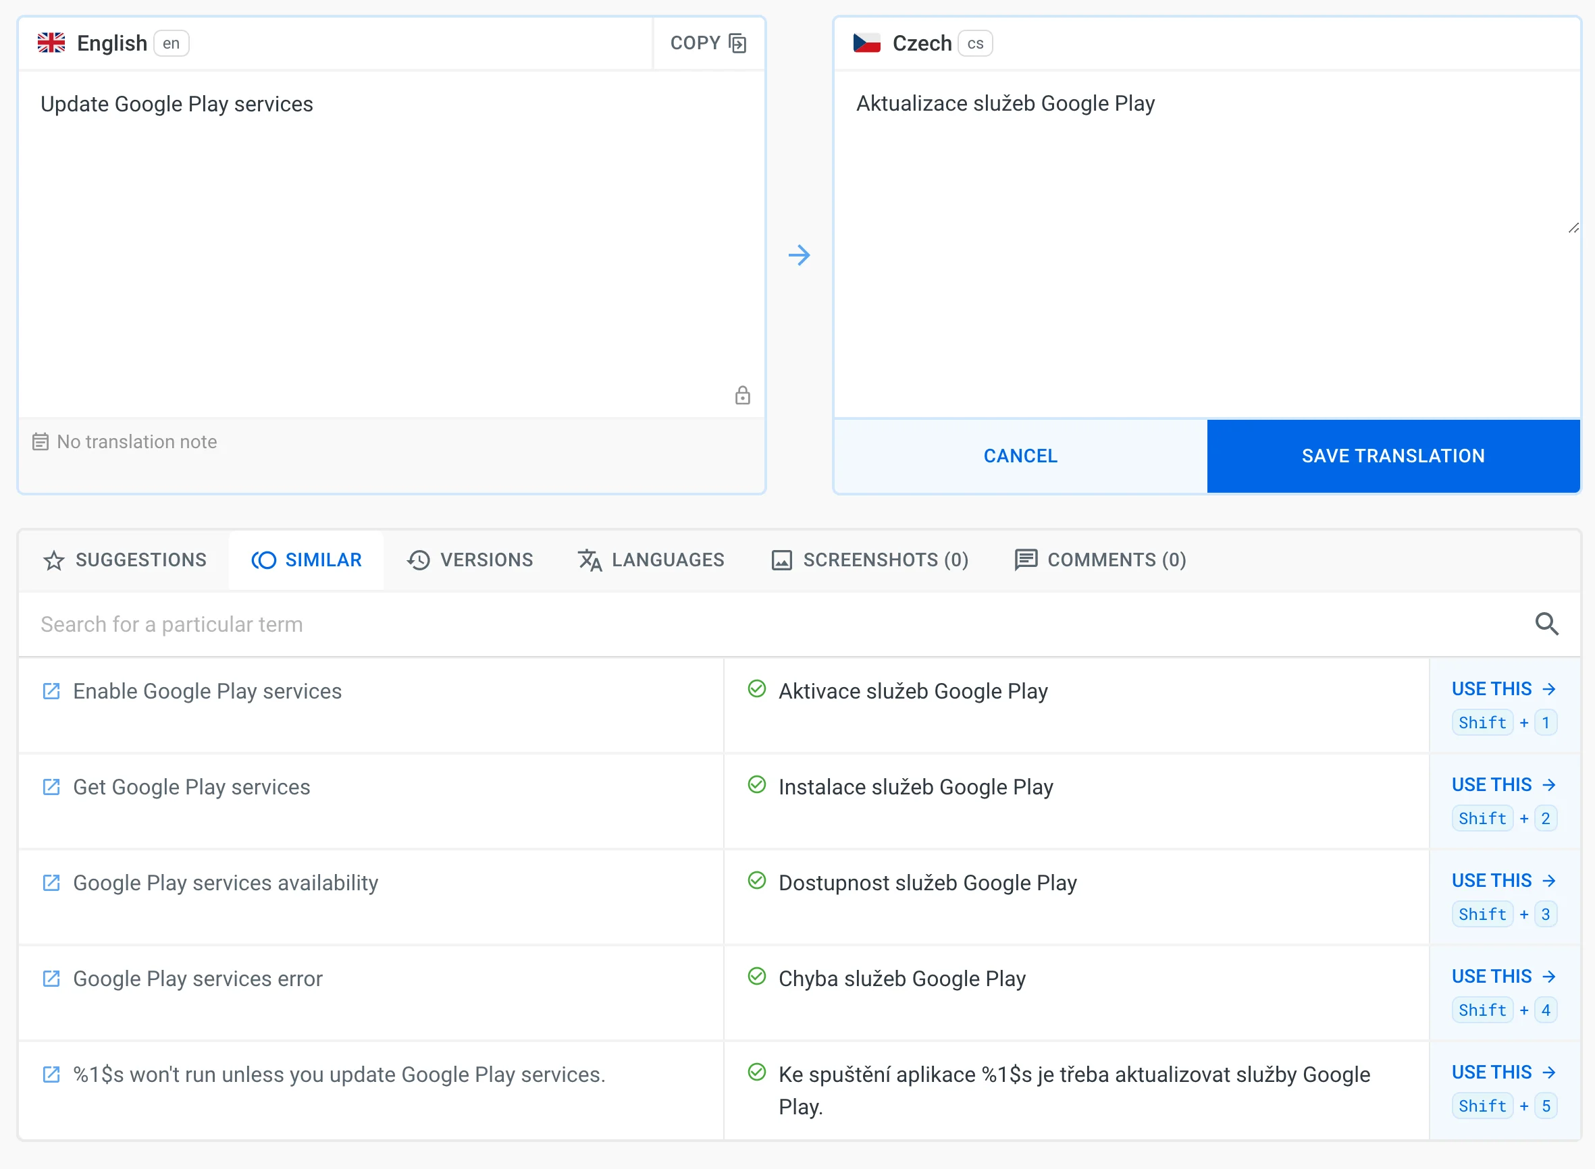This screenshot has height=1169, width=1595.
Task: Show the Comments (0) tab
Action: 1100,560
